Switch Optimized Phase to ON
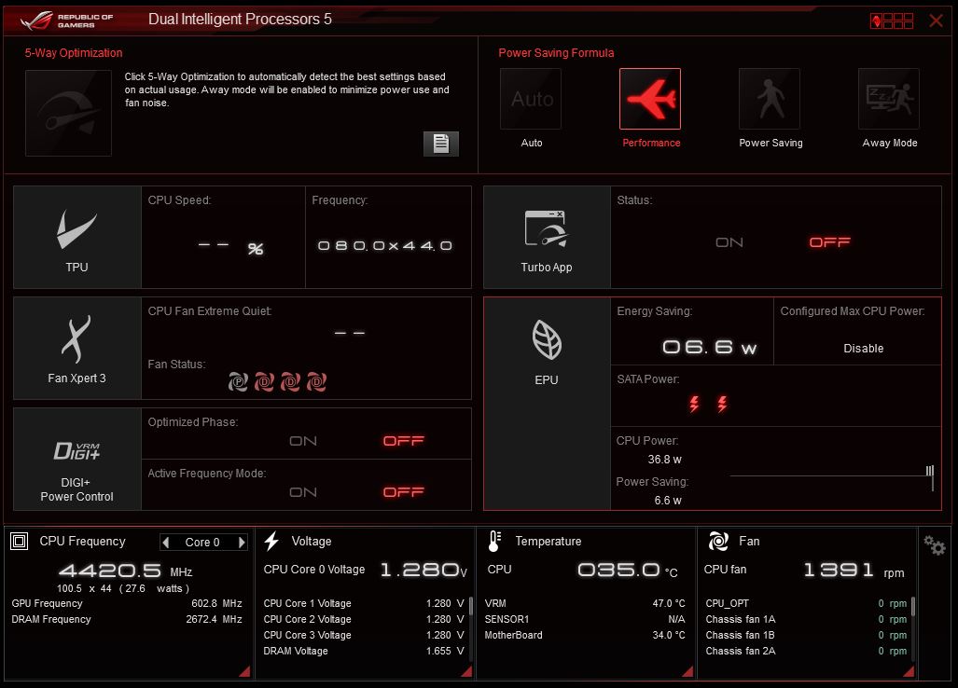The width and height of the screenshot is (958, 688). coord(303,441)
